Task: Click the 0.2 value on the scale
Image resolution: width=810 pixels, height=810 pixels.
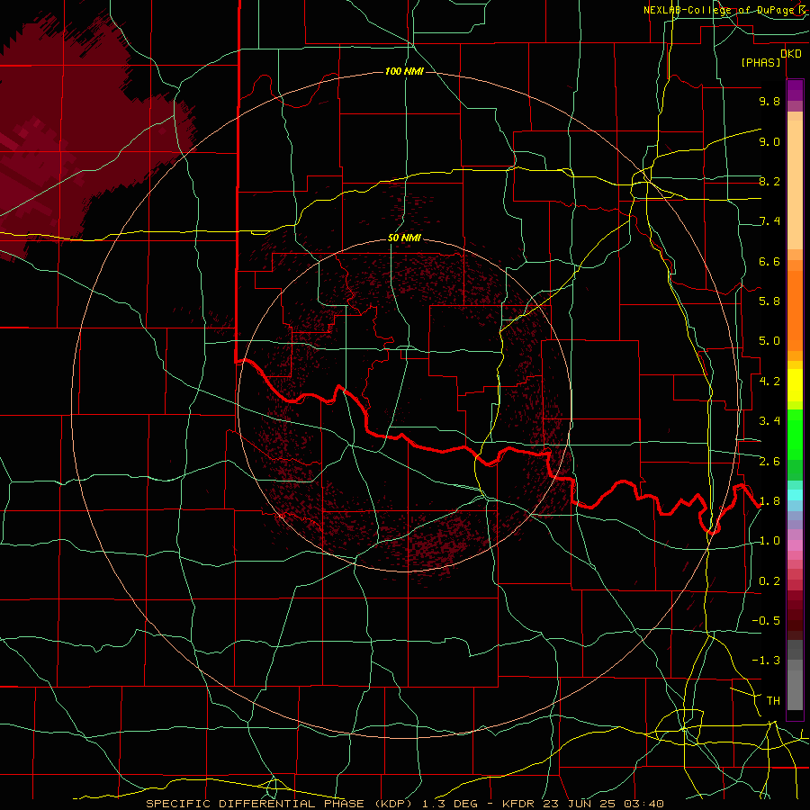Action: point(769,581)
